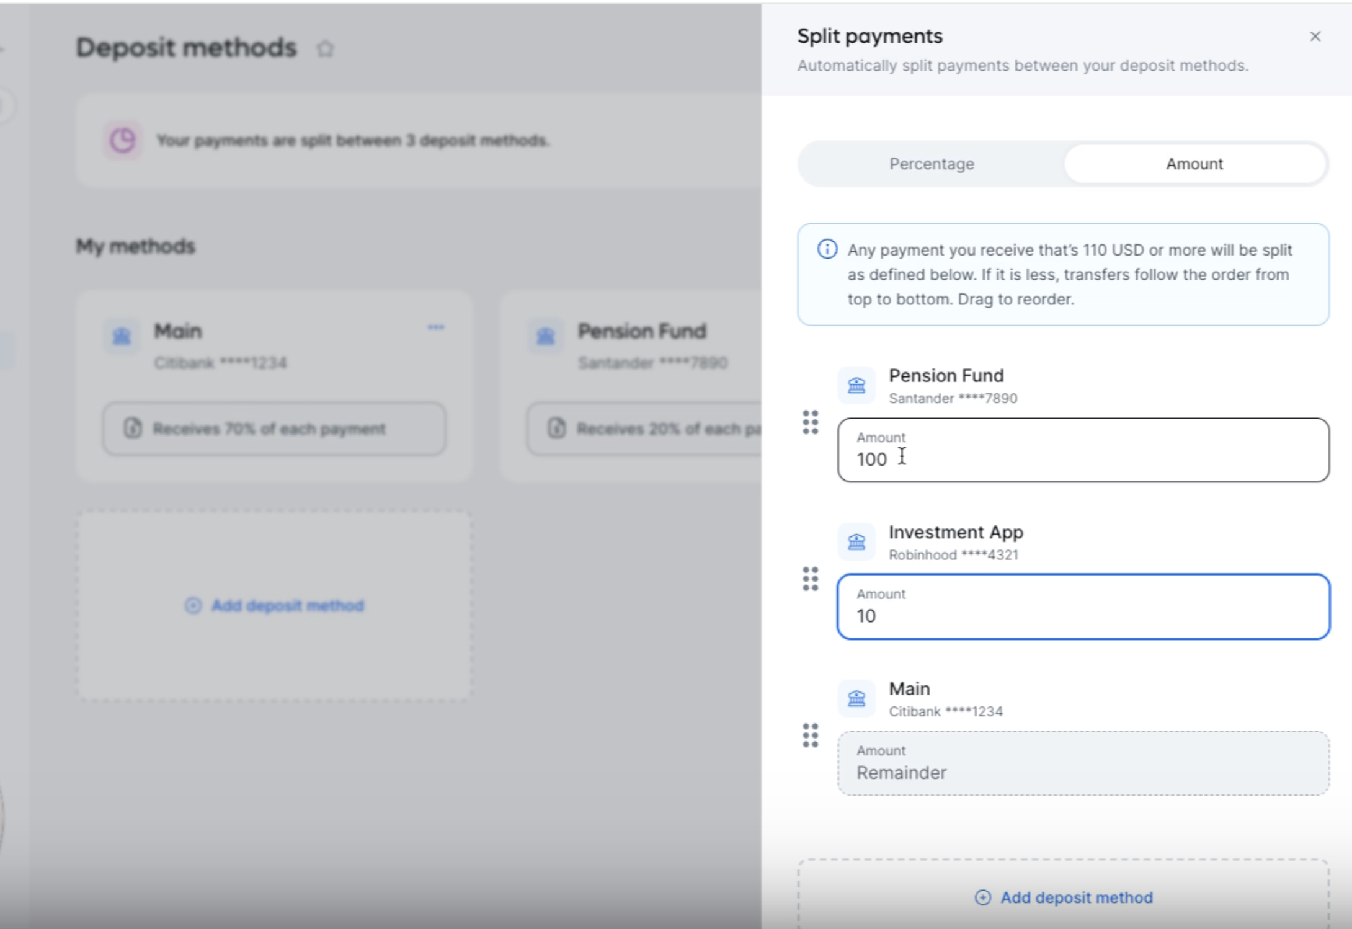Screen dimensions: 1352x929
Task: Click the Split payments title
Action: (x=869, y=36)
